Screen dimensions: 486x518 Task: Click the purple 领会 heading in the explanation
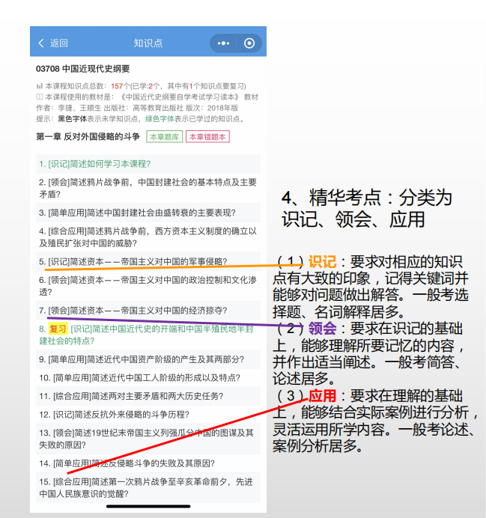pyautogui.click(x=322, y=329)
